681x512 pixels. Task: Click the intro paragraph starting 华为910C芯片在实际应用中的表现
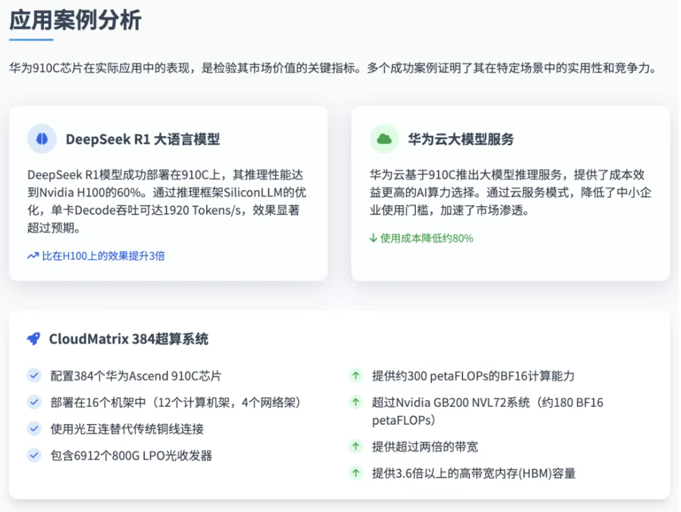pos(335,68)
